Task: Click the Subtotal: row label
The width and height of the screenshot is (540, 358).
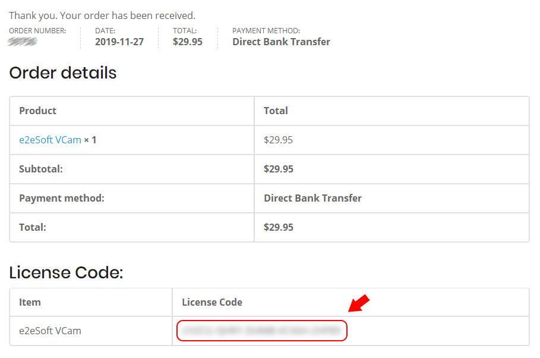Action: [x=41, y=169]
